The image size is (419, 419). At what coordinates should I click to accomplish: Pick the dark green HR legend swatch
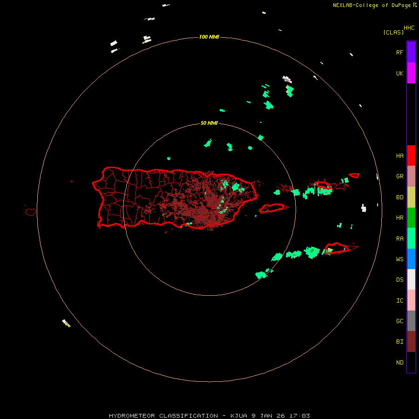coord(411,217)
